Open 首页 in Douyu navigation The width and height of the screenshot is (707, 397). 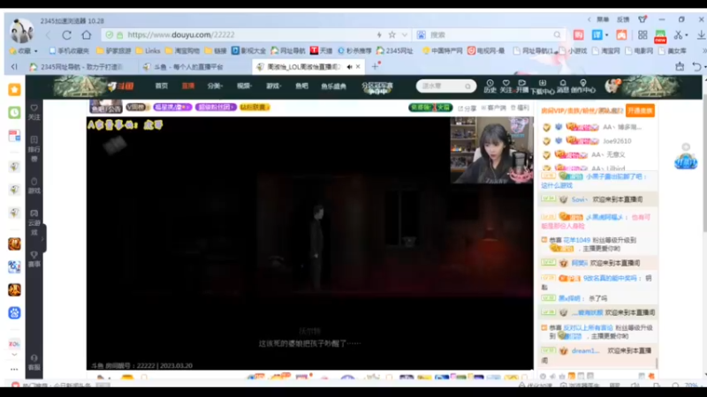click(x=162, y=86)
